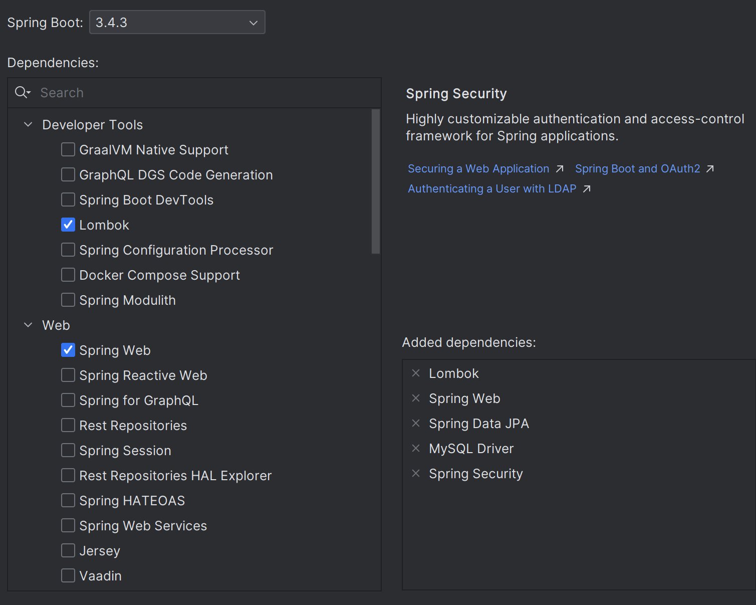Tick the Rest Repositories checkbox
Screen dimensions: 756x605
click(x=68, y=425)
